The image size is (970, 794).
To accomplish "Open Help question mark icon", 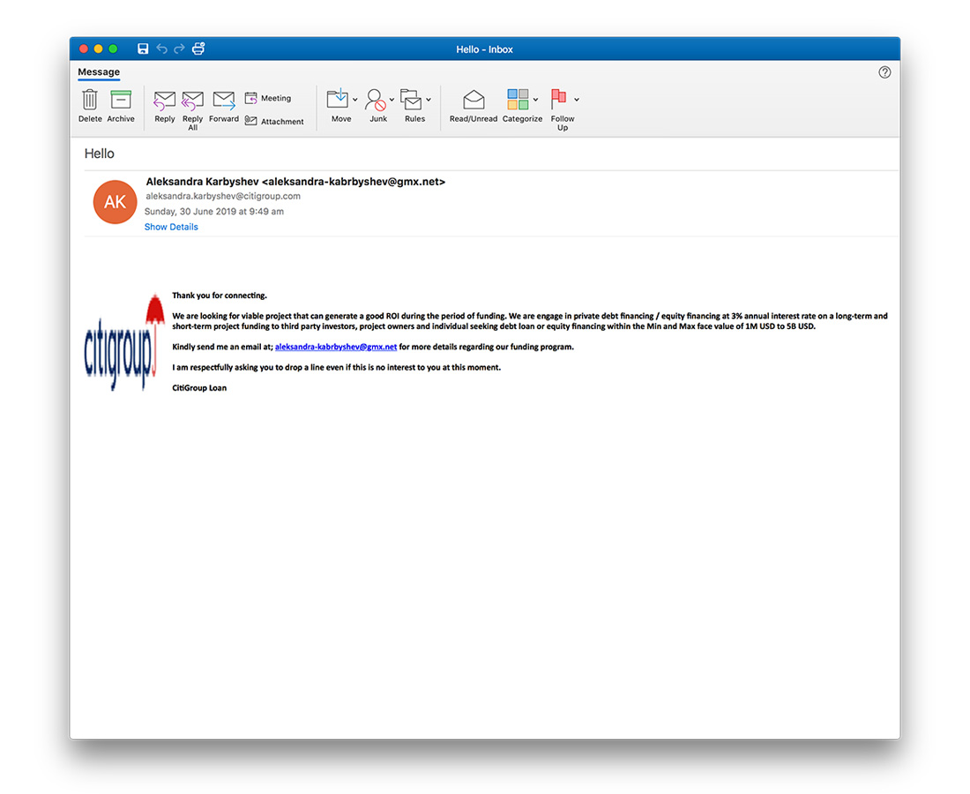I will pyautogui.click(x=884, y=72).
